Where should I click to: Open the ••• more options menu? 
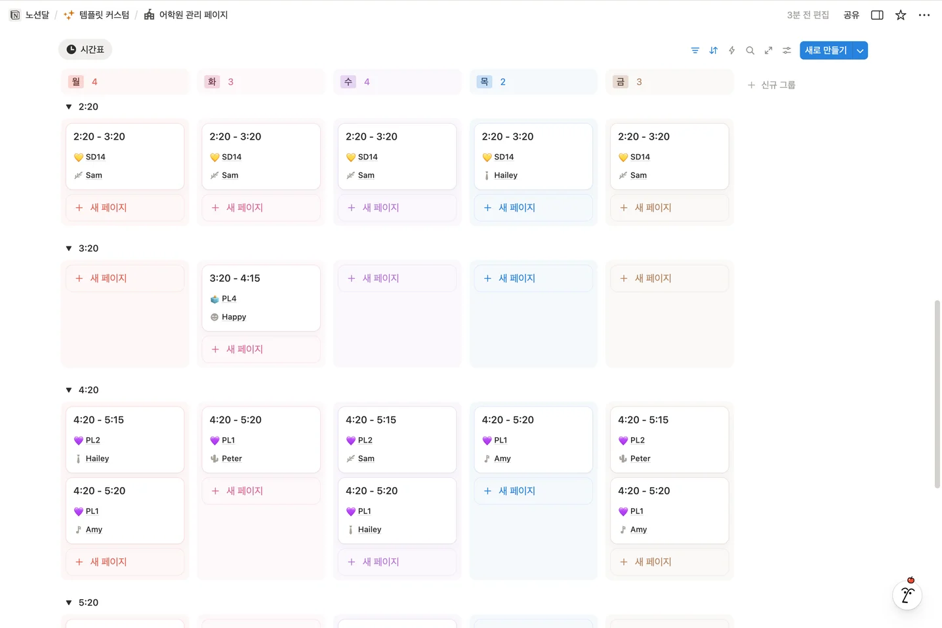pyautogui.click(x=924, y=14)
